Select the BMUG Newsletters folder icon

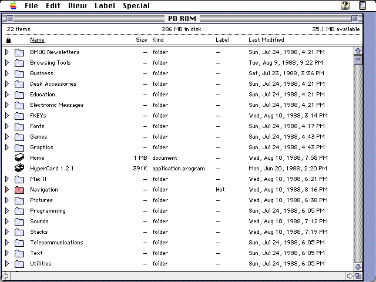point(19,52)
